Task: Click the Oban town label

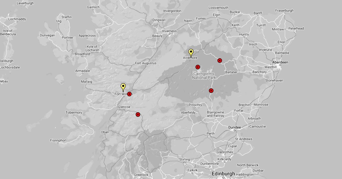Action: (x=105, y=132)
